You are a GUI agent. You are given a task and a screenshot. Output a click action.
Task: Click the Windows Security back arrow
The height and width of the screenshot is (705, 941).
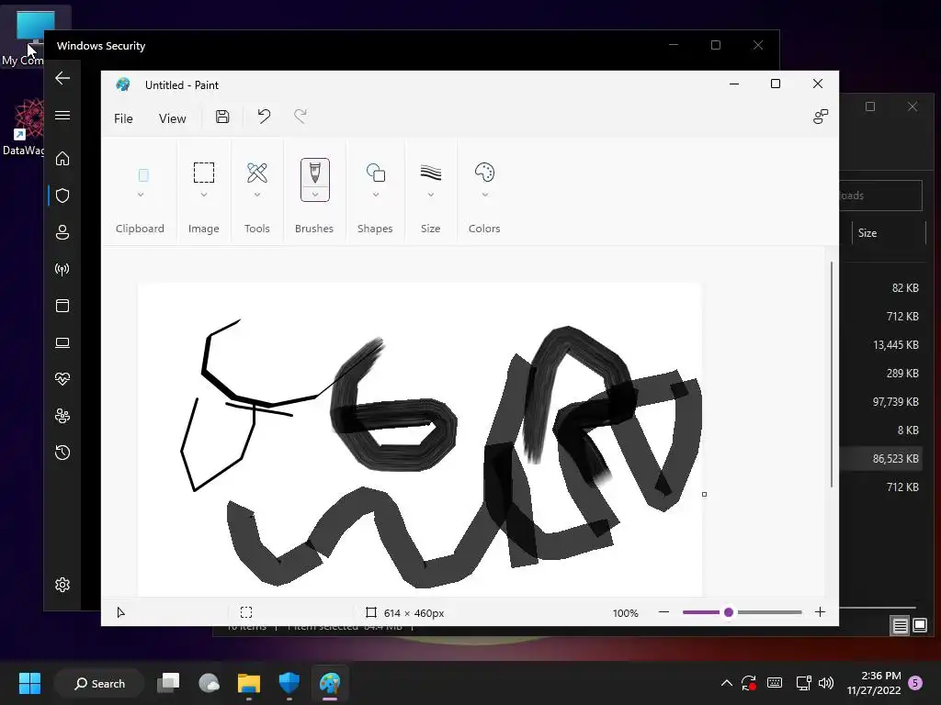pyautogui.click(x=62, y=78)
